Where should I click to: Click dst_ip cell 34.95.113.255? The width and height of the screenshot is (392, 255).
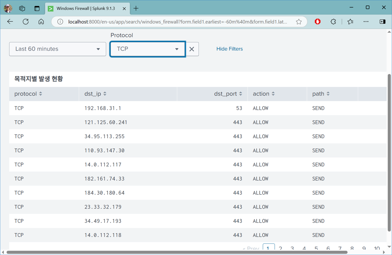click(104, 136)
